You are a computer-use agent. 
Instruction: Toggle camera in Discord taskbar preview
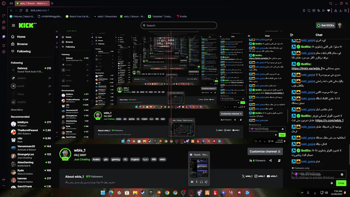pyautogui.click(x=192, y=182)
